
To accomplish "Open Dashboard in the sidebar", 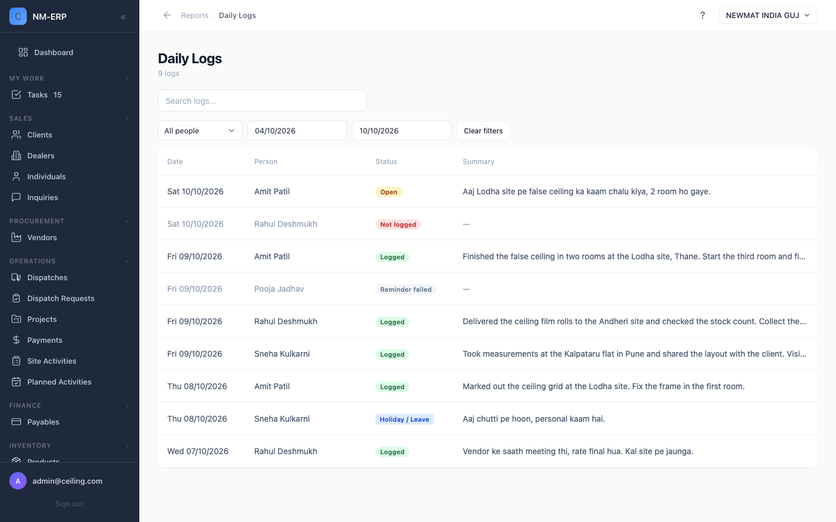I will [x=70, y=52].
